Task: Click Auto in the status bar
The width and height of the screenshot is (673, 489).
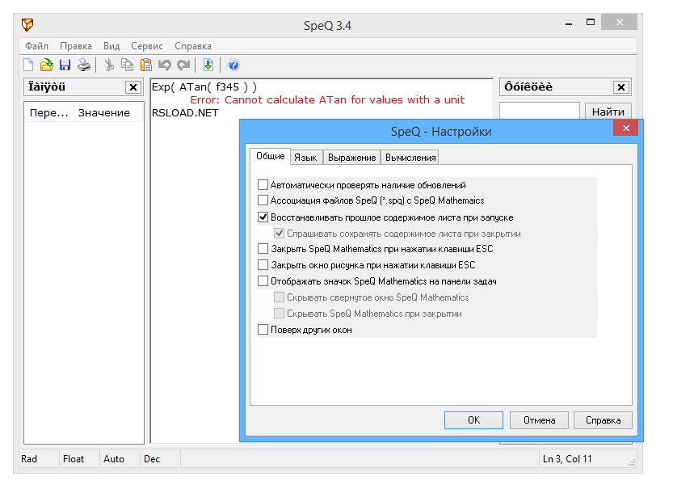Action: pyautogui.click(x=114, y=459)
